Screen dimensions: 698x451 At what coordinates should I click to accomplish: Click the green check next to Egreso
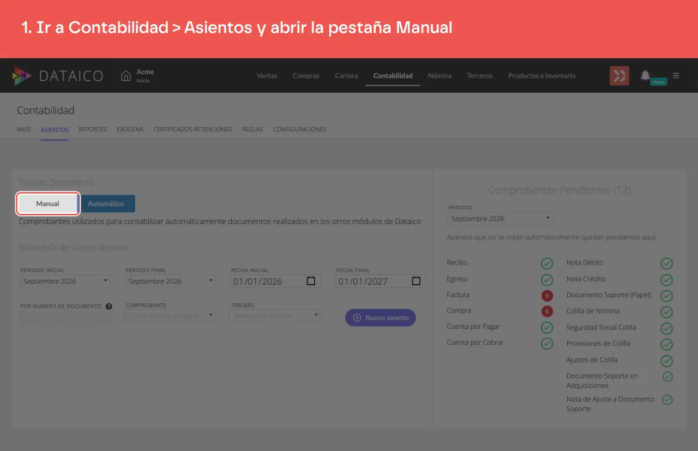547,280
